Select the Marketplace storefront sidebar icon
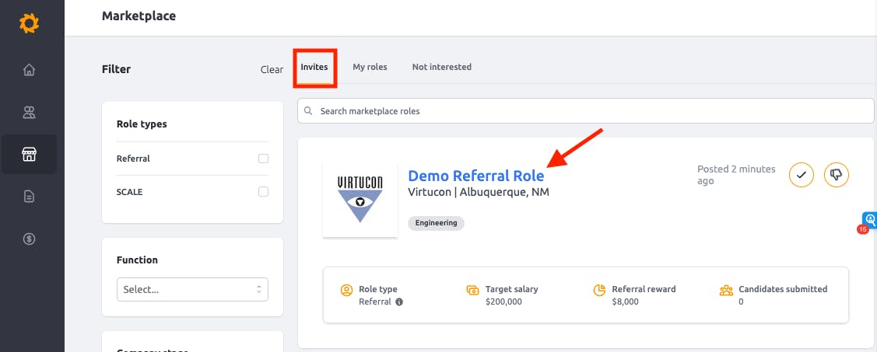877x352 pixels. pos(29,154)
